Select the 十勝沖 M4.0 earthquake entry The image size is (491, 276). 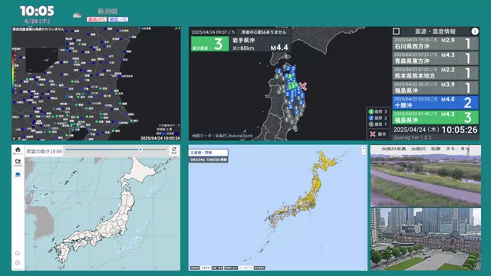point(435,103)
